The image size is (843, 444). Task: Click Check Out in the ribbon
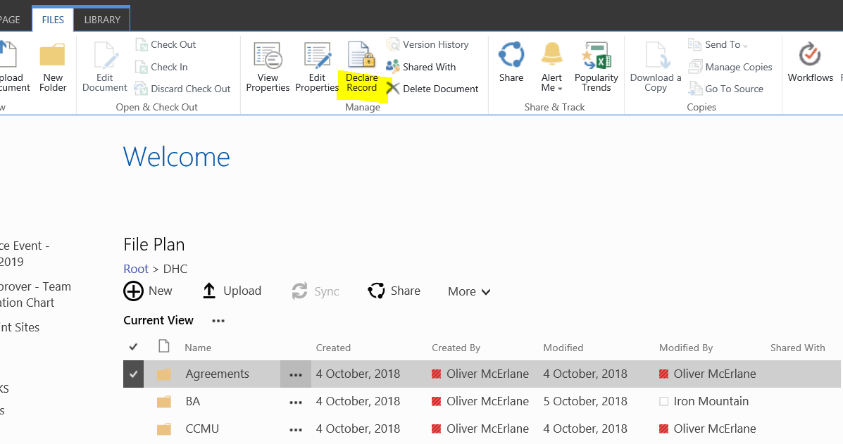tap(166, 44)
